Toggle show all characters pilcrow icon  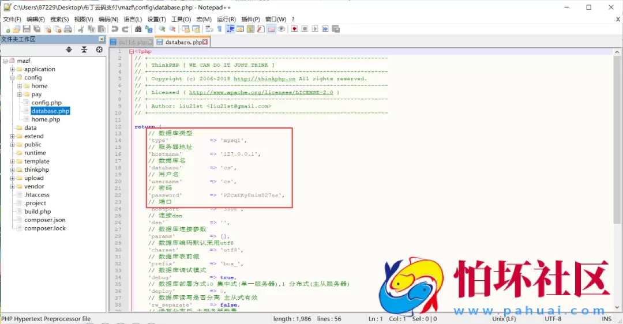219,29
